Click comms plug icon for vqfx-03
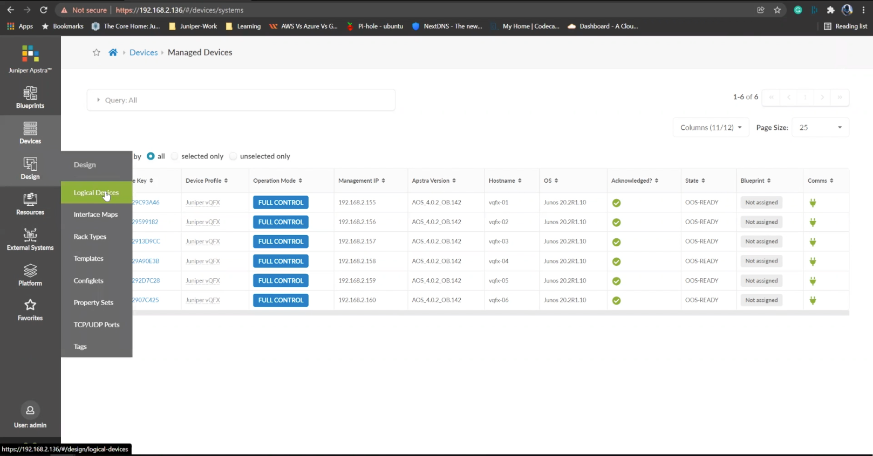The image size is (873, 456). pyautogui.click(x=813, y=242)
